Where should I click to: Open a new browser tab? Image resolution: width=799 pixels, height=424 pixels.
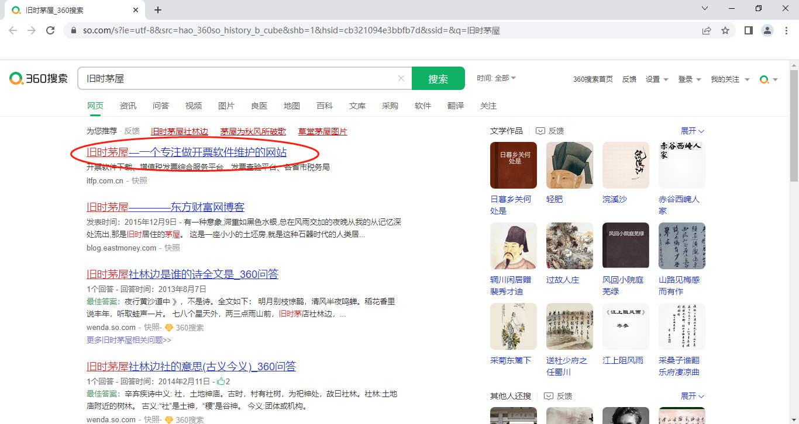click(x=158, y=10)
